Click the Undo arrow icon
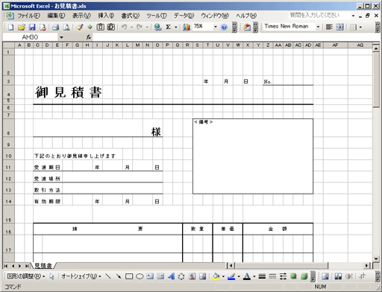 pyautogui.click(x=124, y=27)
